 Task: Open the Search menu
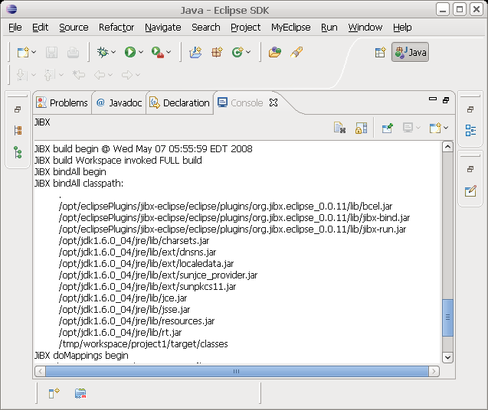[206, 28]
